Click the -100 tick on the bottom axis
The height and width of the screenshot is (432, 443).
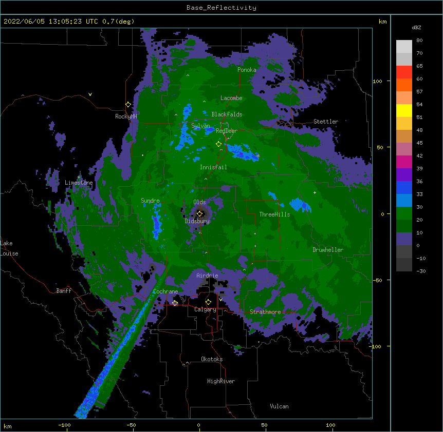tap(64, 425)
